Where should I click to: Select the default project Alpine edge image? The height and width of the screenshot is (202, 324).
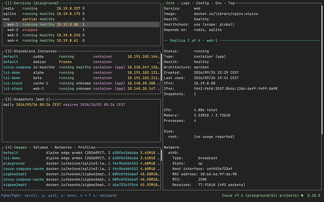point(81,153)
